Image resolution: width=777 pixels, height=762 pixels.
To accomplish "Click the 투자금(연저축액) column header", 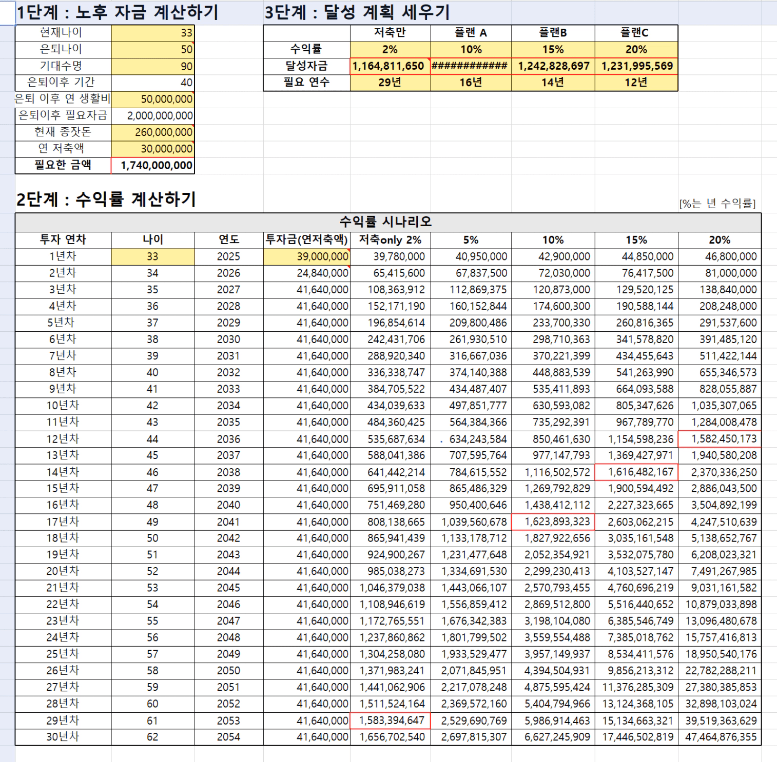I will pos(306,240).
